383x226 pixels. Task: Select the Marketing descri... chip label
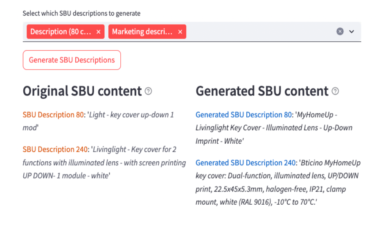coord(142,32)
